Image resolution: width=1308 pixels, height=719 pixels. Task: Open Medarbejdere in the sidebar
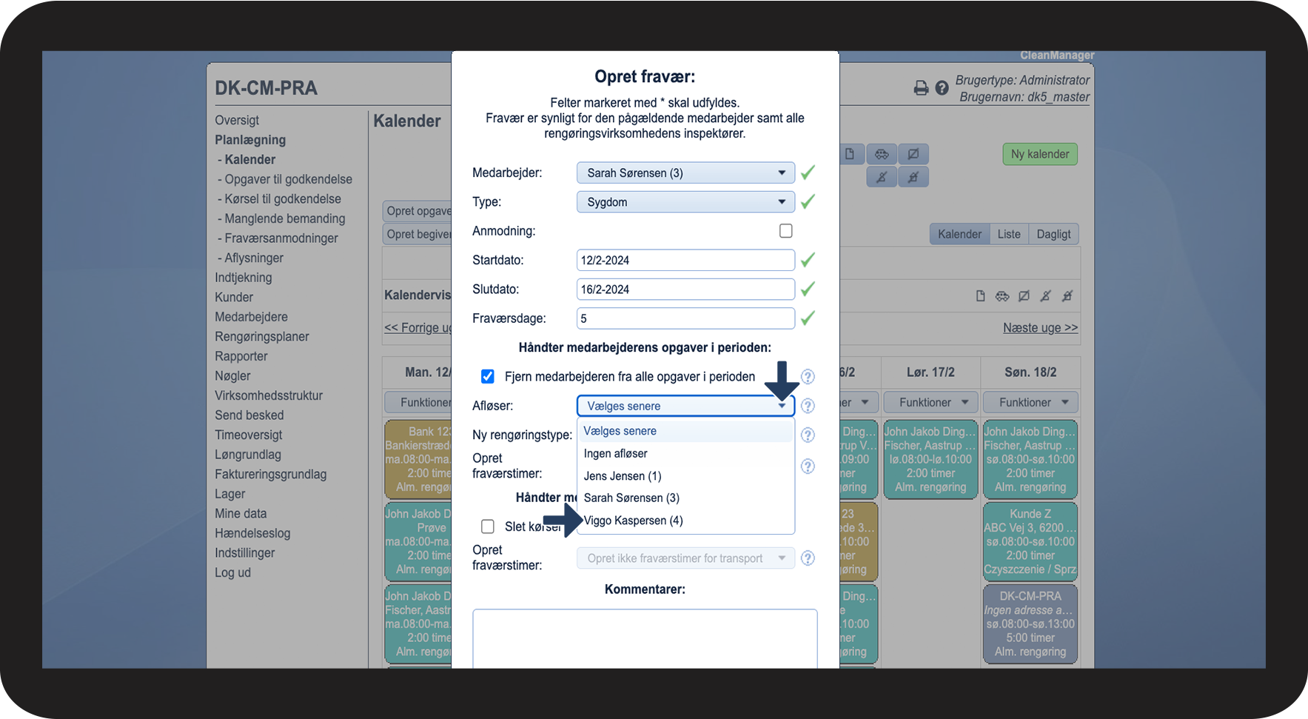coord(252,317)
